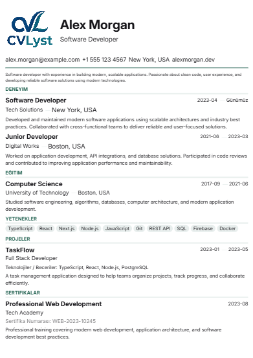The width and height of the screenshot is (253, 358).
Task: Click the Node.js skill chip
Action: click(x=90, y=228)
